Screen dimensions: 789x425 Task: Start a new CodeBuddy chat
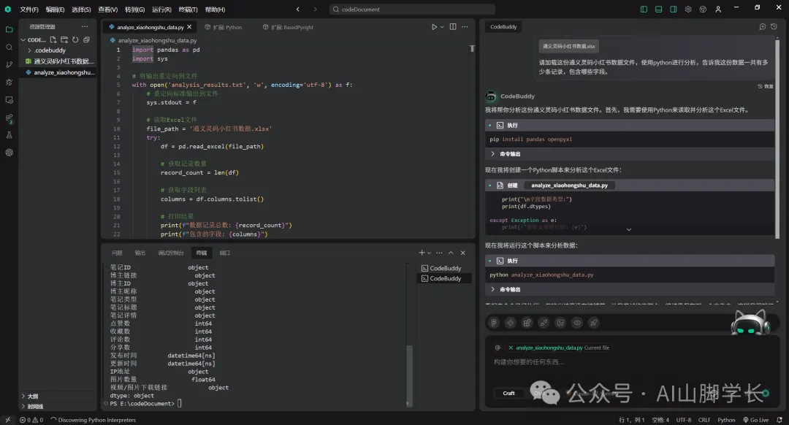[x=762, y=27]
